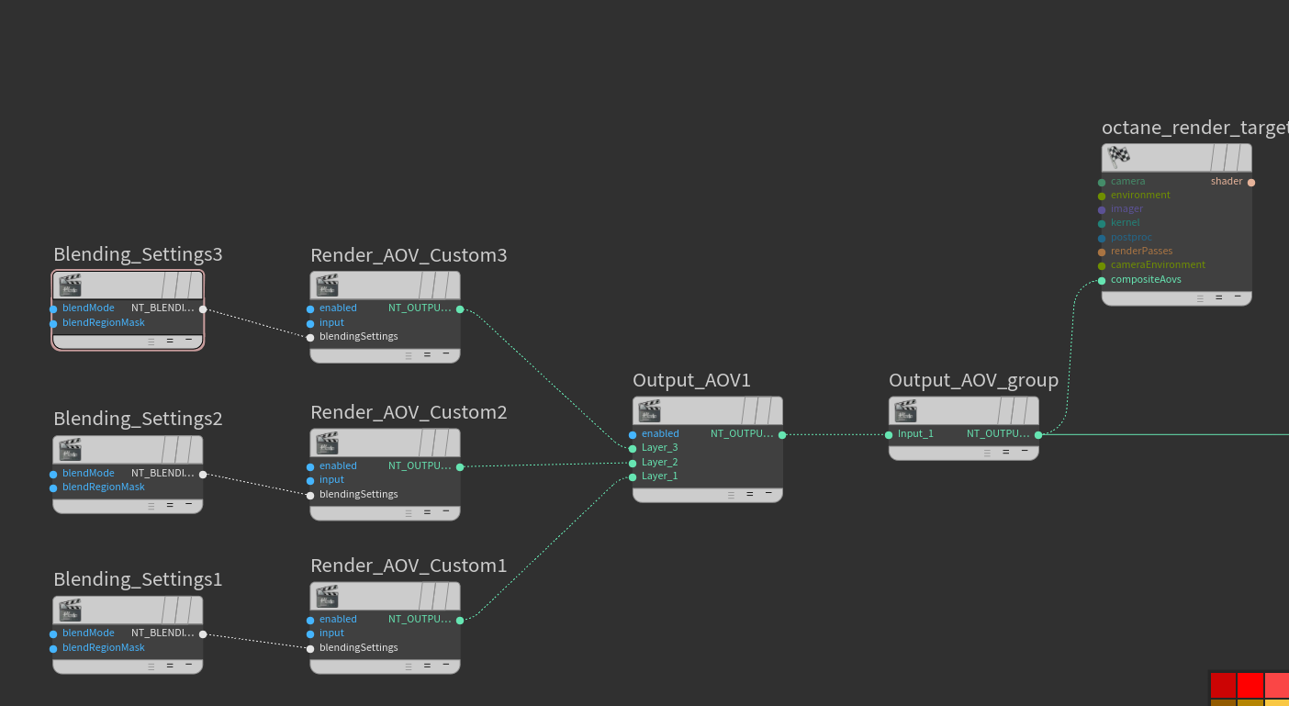Select the Render_AOV_Custom2 node clapperboard icon
1289x706 pixels.
[327, 443]
